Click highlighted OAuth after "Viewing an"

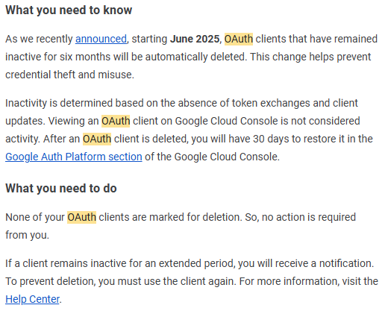pyautogui.click(x=116, y=121)
